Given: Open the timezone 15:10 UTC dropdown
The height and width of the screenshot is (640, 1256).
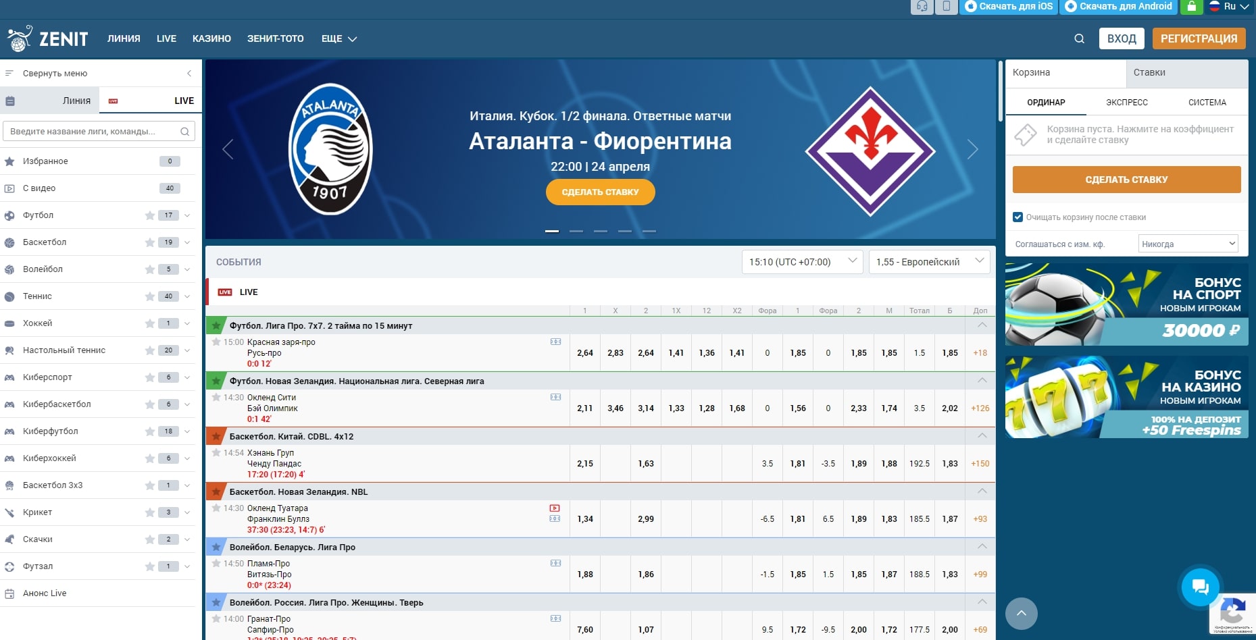Looking at the screenshot, I should coord(802,262).
